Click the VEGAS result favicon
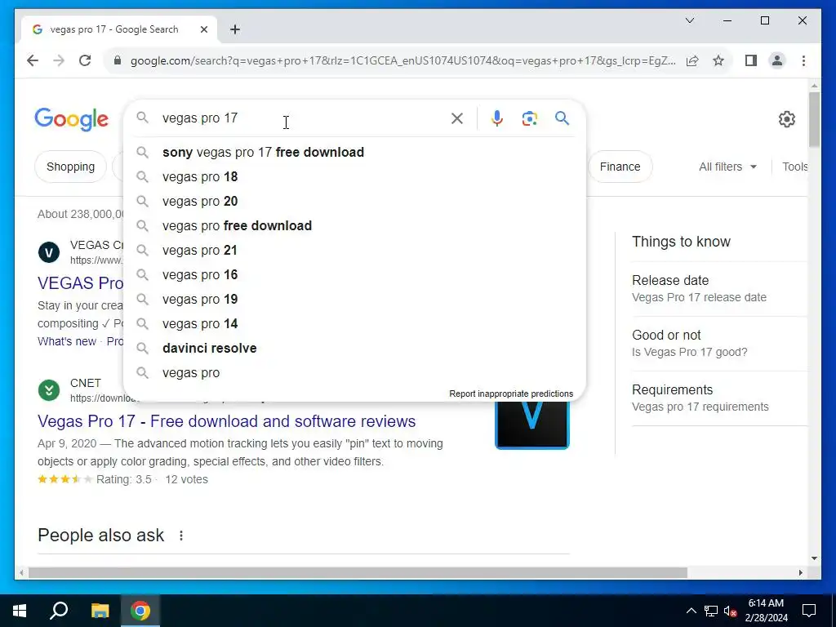Image resolution: width=836 pixels, height=627 pixels. (x=49, y=252)
